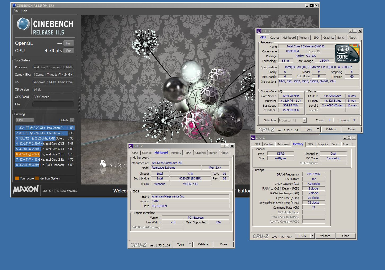Screen dimensions: 385x270
Task: Switch to Mainboard tab in CPU-Z Memory window
Action: point(283,144)
